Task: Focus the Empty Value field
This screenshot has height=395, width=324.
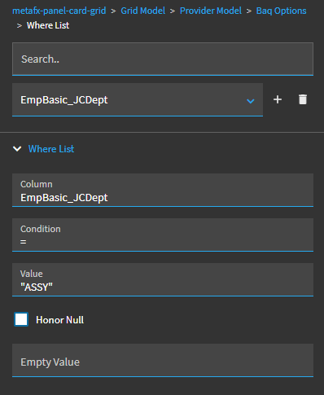Action: (x=163, y=360)
